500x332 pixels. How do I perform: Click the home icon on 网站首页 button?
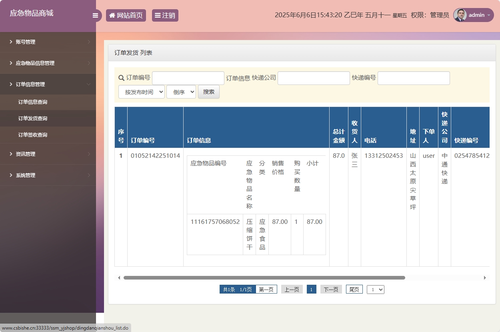[x=112, y=15]
